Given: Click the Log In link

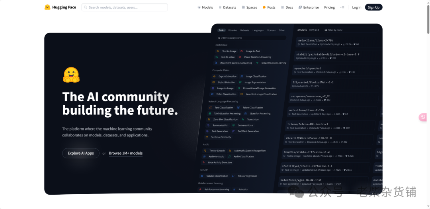Looking at the screenshot, I should point(356,8).
